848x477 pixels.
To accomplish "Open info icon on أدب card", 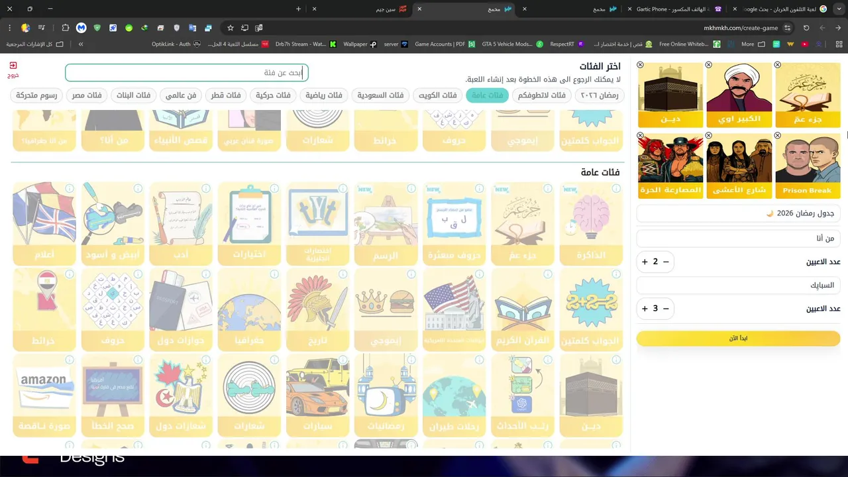I will click(206, 189).
